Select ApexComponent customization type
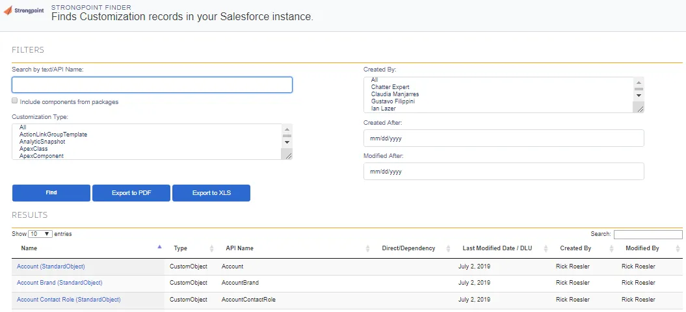686x312 pixels. tap(41, 156)
